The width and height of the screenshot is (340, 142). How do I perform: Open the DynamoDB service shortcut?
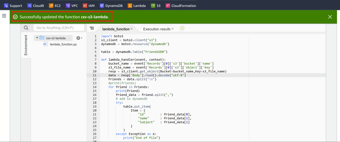(x=111, y=6)
